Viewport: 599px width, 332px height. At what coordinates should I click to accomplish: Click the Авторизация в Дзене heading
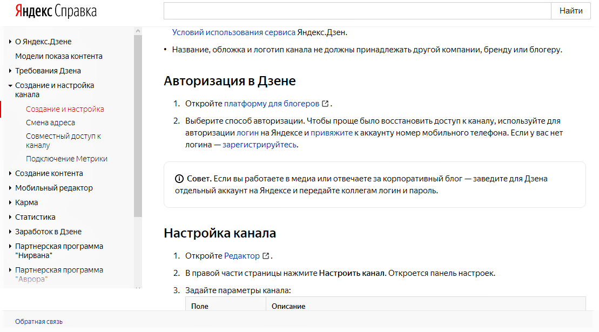[x=230, y=81]
